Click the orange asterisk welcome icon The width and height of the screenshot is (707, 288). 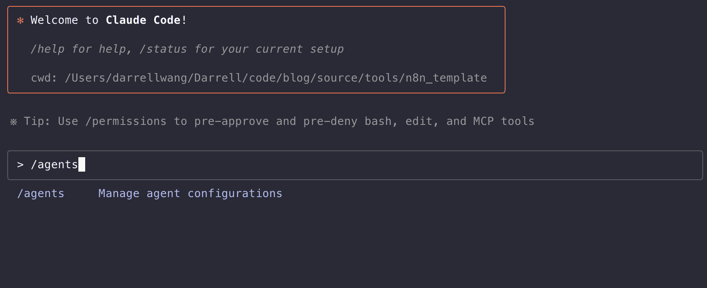pyautogui.click(x=20, y=20)
